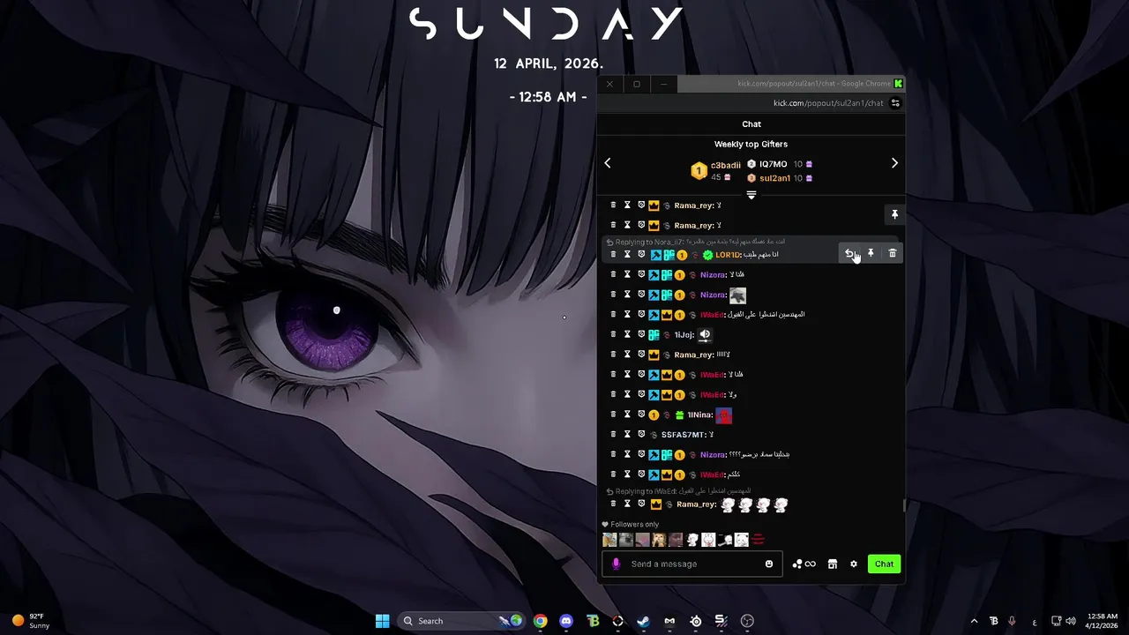Open the emoji picker in the message box
The width and height of the screenshot is (1129, 635).
coord(769,564)
